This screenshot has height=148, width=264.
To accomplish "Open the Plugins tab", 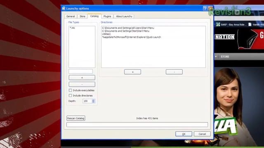I will pos(107,16).
